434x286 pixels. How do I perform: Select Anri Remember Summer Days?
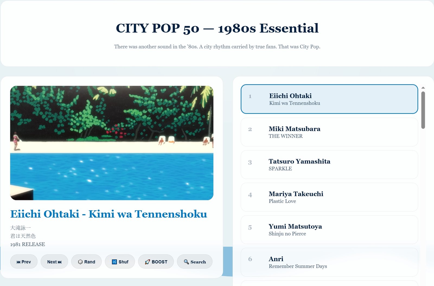click(329, 262)
